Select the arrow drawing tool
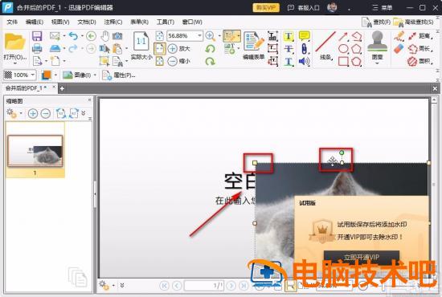 coord(343,36)
